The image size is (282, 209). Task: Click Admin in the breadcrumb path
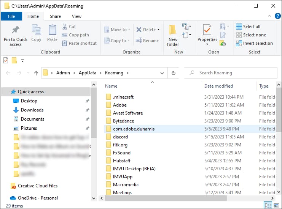point(63,73)
